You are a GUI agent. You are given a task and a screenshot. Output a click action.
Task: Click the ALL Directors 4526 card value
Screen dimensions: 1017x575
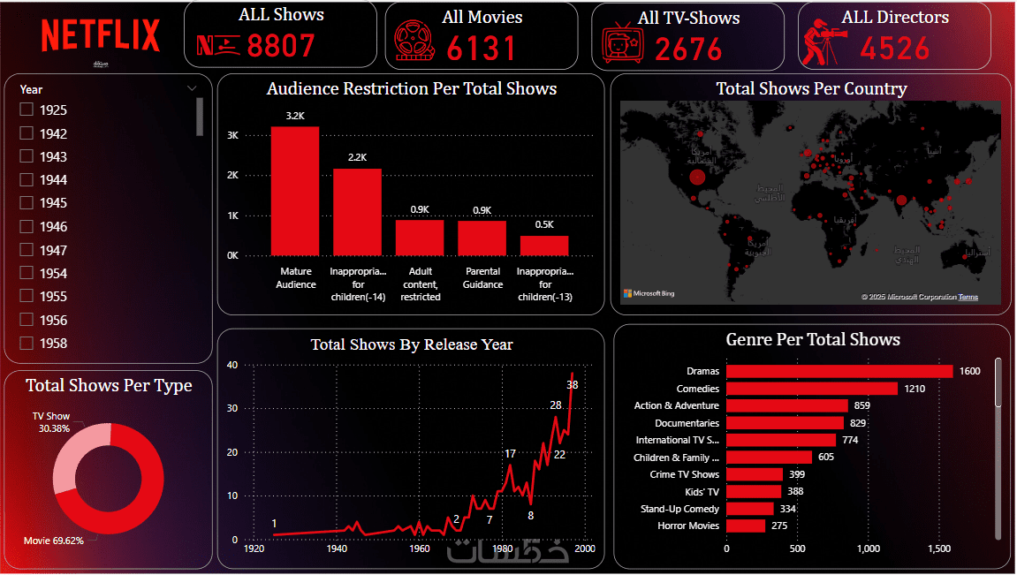895,49
